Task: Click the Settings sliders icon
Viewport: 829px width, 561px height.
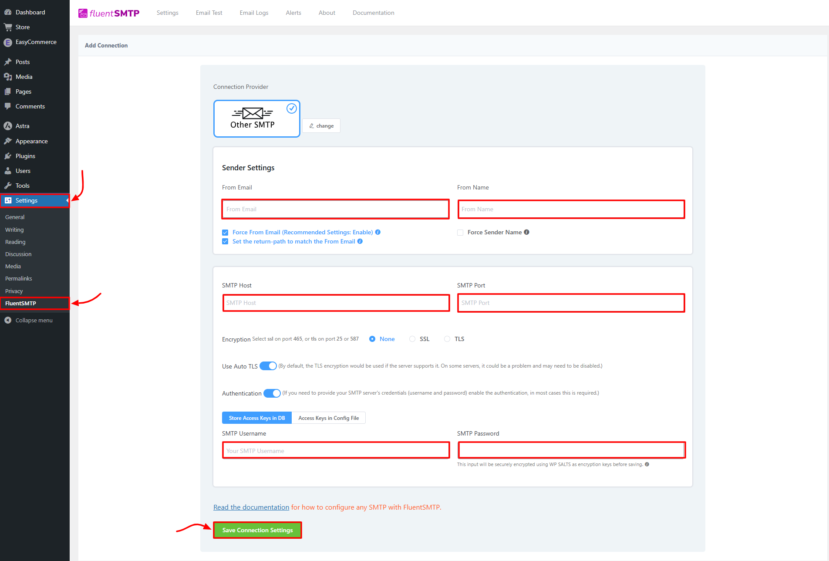Action: click(8, 200)
